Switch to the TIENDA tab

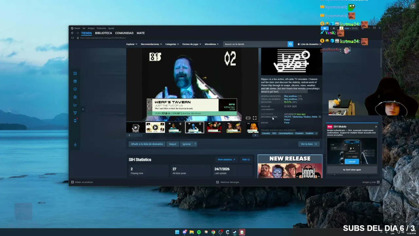pos(86,33)
